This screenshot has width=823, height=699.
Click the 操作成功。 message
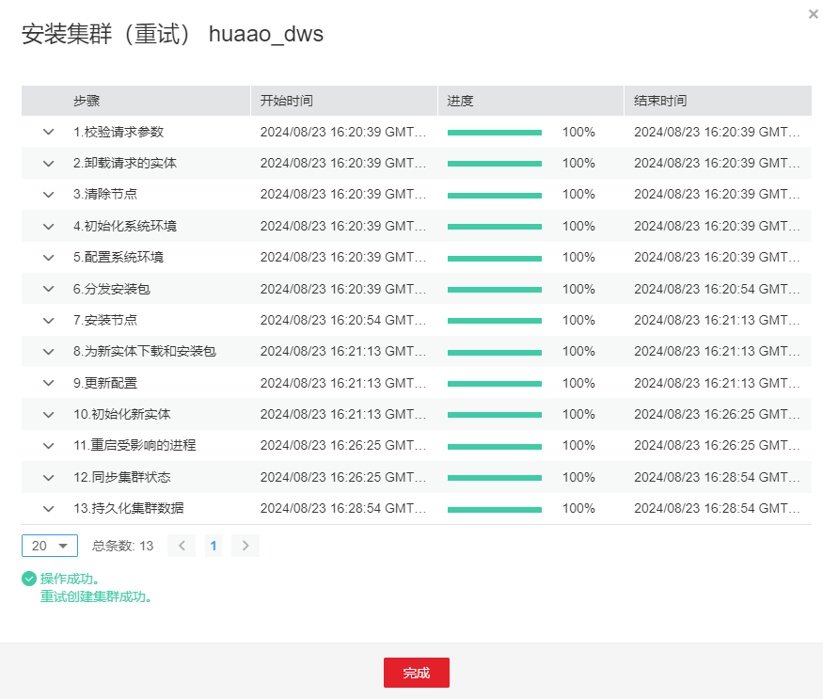[x=70, y=579]
